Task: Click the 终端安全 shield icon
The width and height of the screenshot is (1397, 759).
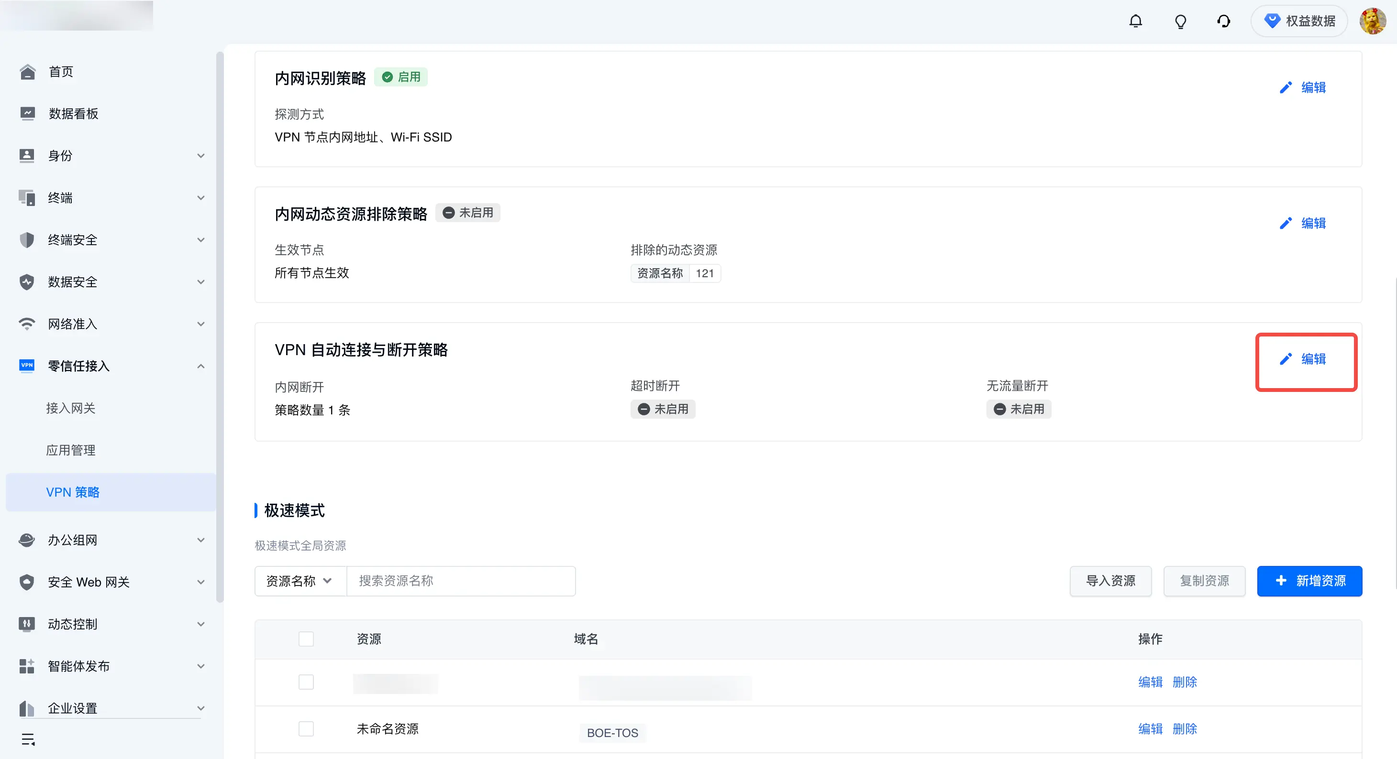Action: 27,239
